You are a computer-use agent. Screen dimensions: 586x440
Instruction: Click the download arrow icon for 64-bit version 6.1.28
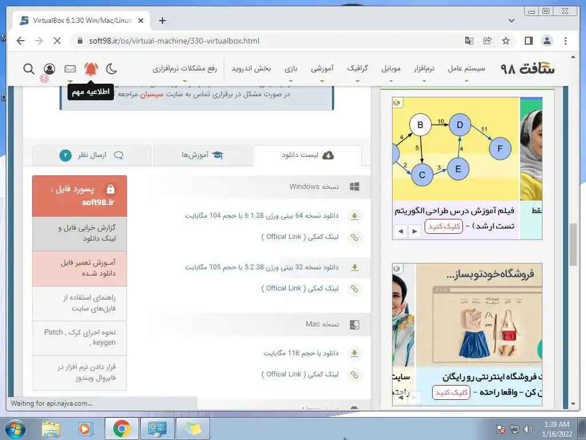coord(354,216)
